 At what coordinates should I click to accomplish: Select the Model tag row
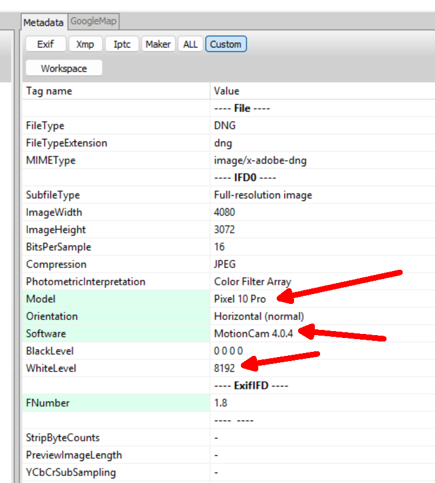tap(116, 299)
